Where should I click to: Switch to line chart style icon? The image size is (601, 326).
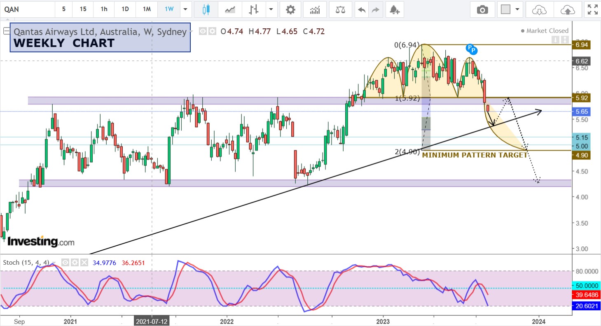[x=230, y=9]
